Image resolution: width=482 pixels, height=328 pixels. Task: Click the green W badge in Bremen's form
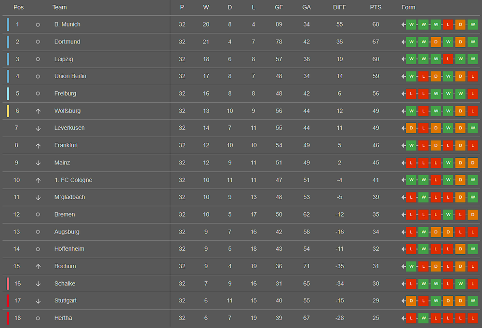[448, 215]
